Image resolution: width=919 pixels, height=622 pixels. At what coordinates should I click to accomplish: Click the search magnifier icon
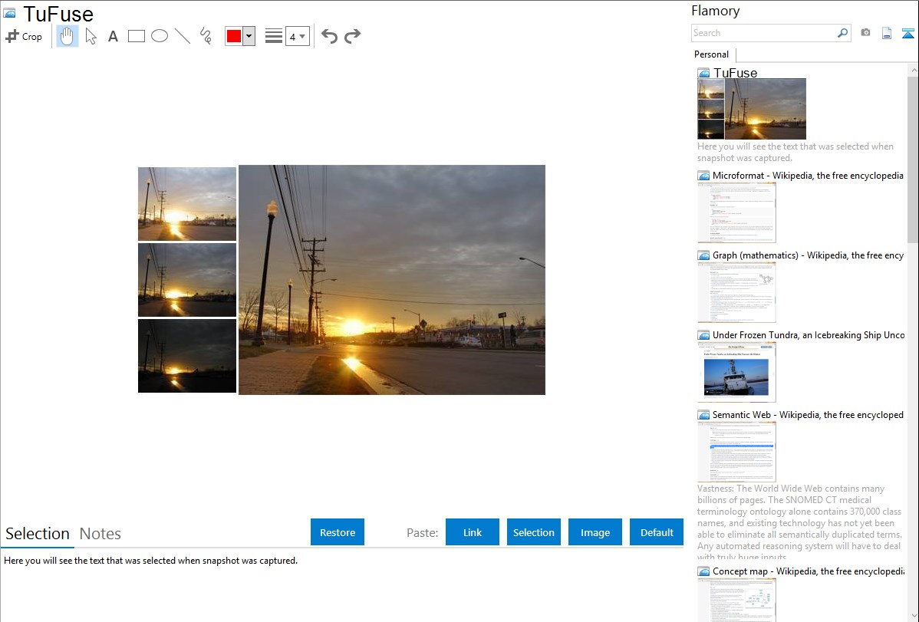click(x=843, y=33)
